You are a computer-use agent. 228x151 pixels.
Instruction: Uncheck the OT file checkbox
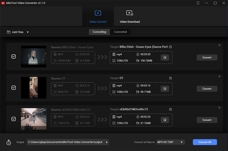point(13,88)
